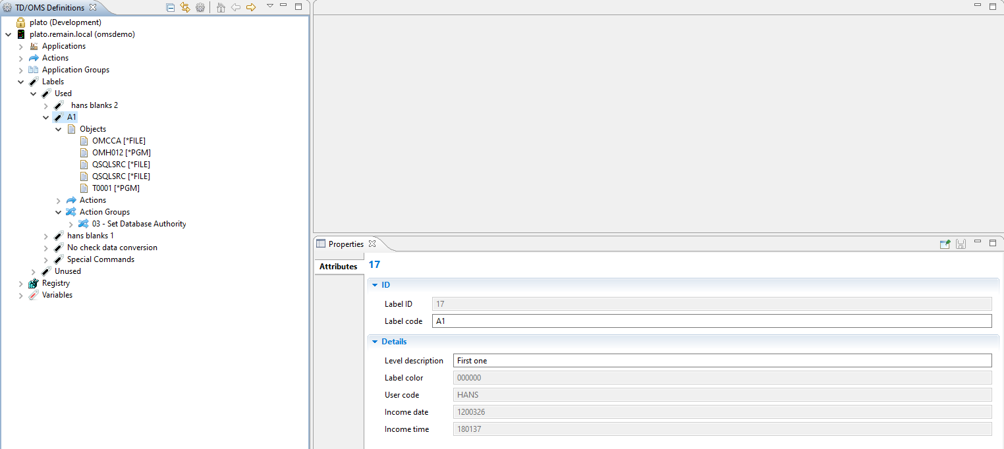Click the Label code input field
The width and height of the screenshot is (1004, 449).
711,321
